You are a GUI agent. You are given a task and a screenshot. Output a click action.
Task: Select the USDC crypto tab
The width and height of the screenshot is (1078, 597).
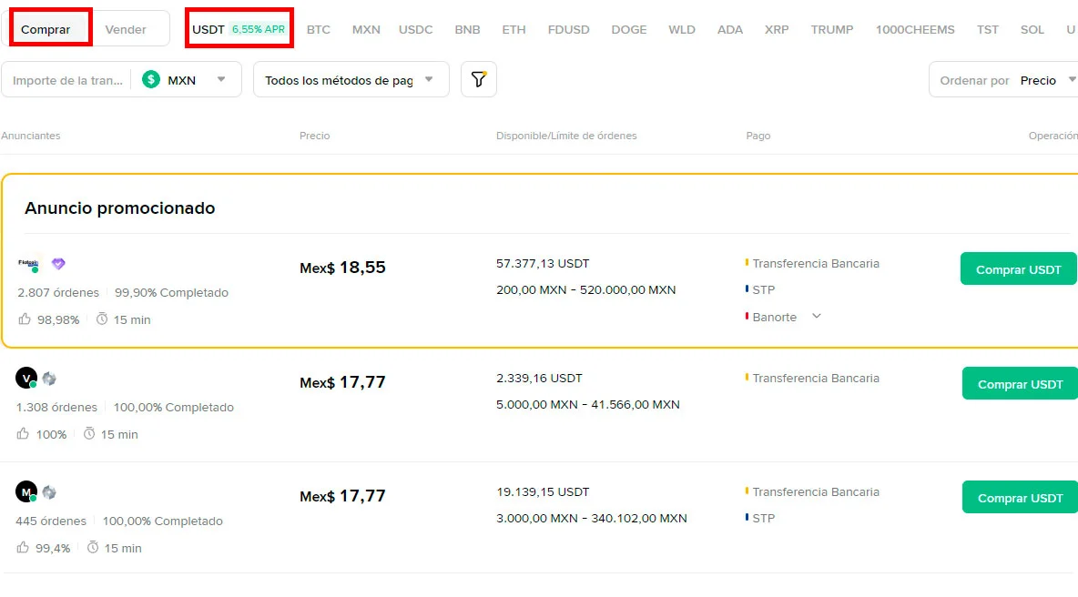(416, 29)
